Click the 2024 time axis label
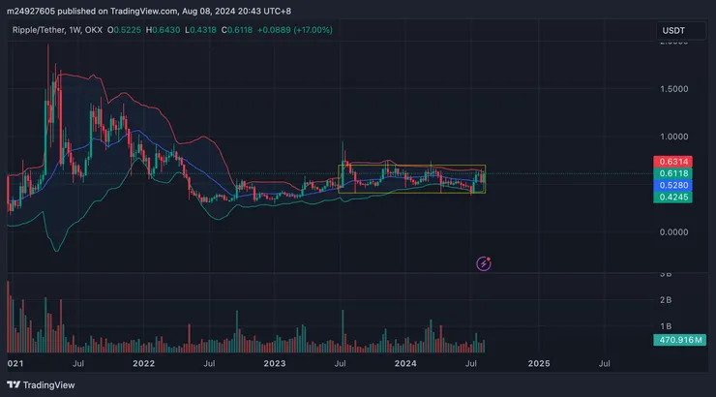 pos(405,364)
